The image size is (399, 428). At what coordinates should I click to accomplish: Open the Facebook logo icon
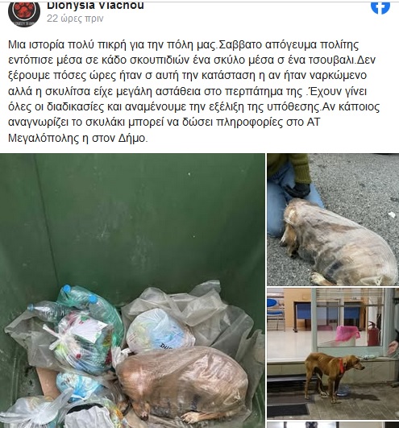[x=380, y=6]
